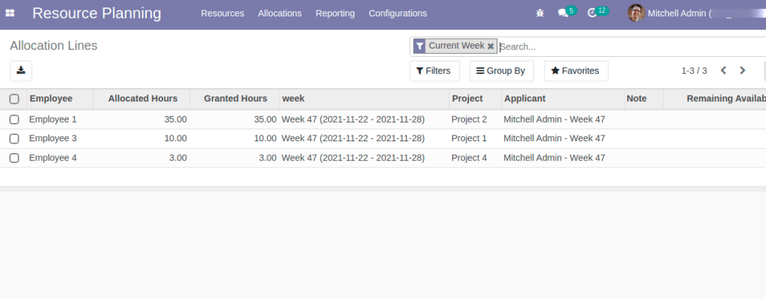Open the Resources menu
This screenshot has width=766, height=299.
tap(222, 13)
